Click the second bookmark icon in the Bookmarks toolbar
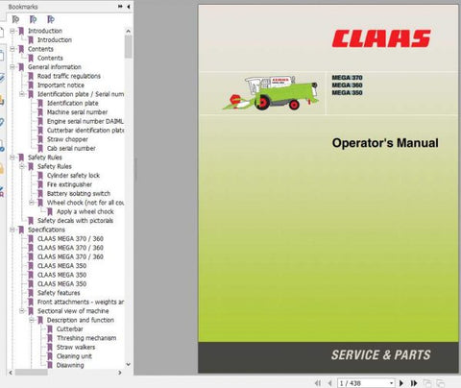 coord(33,19)
